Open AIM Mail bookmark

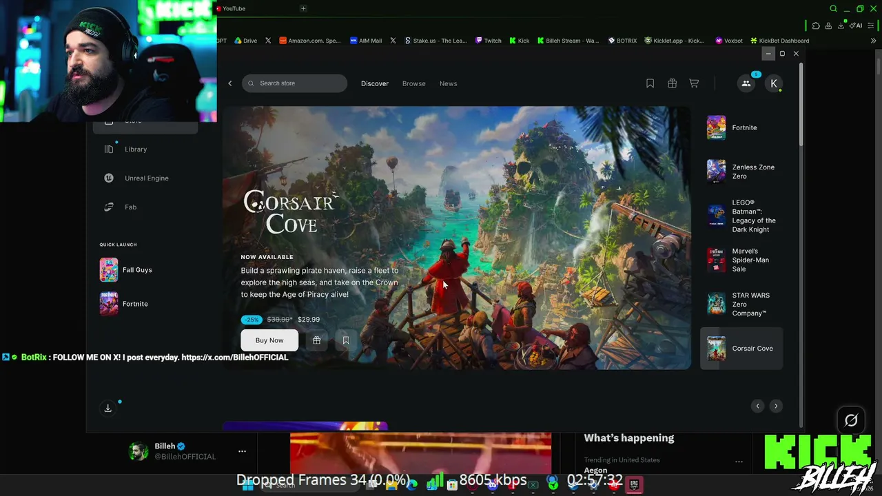pyautogui.click(x=366, y=41)
